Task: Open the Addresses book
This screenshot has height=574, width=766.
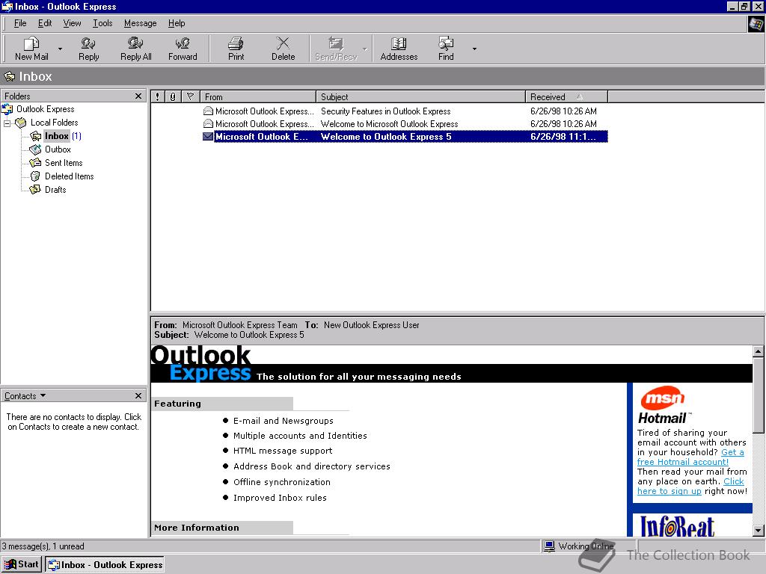Action: [399, 48]
